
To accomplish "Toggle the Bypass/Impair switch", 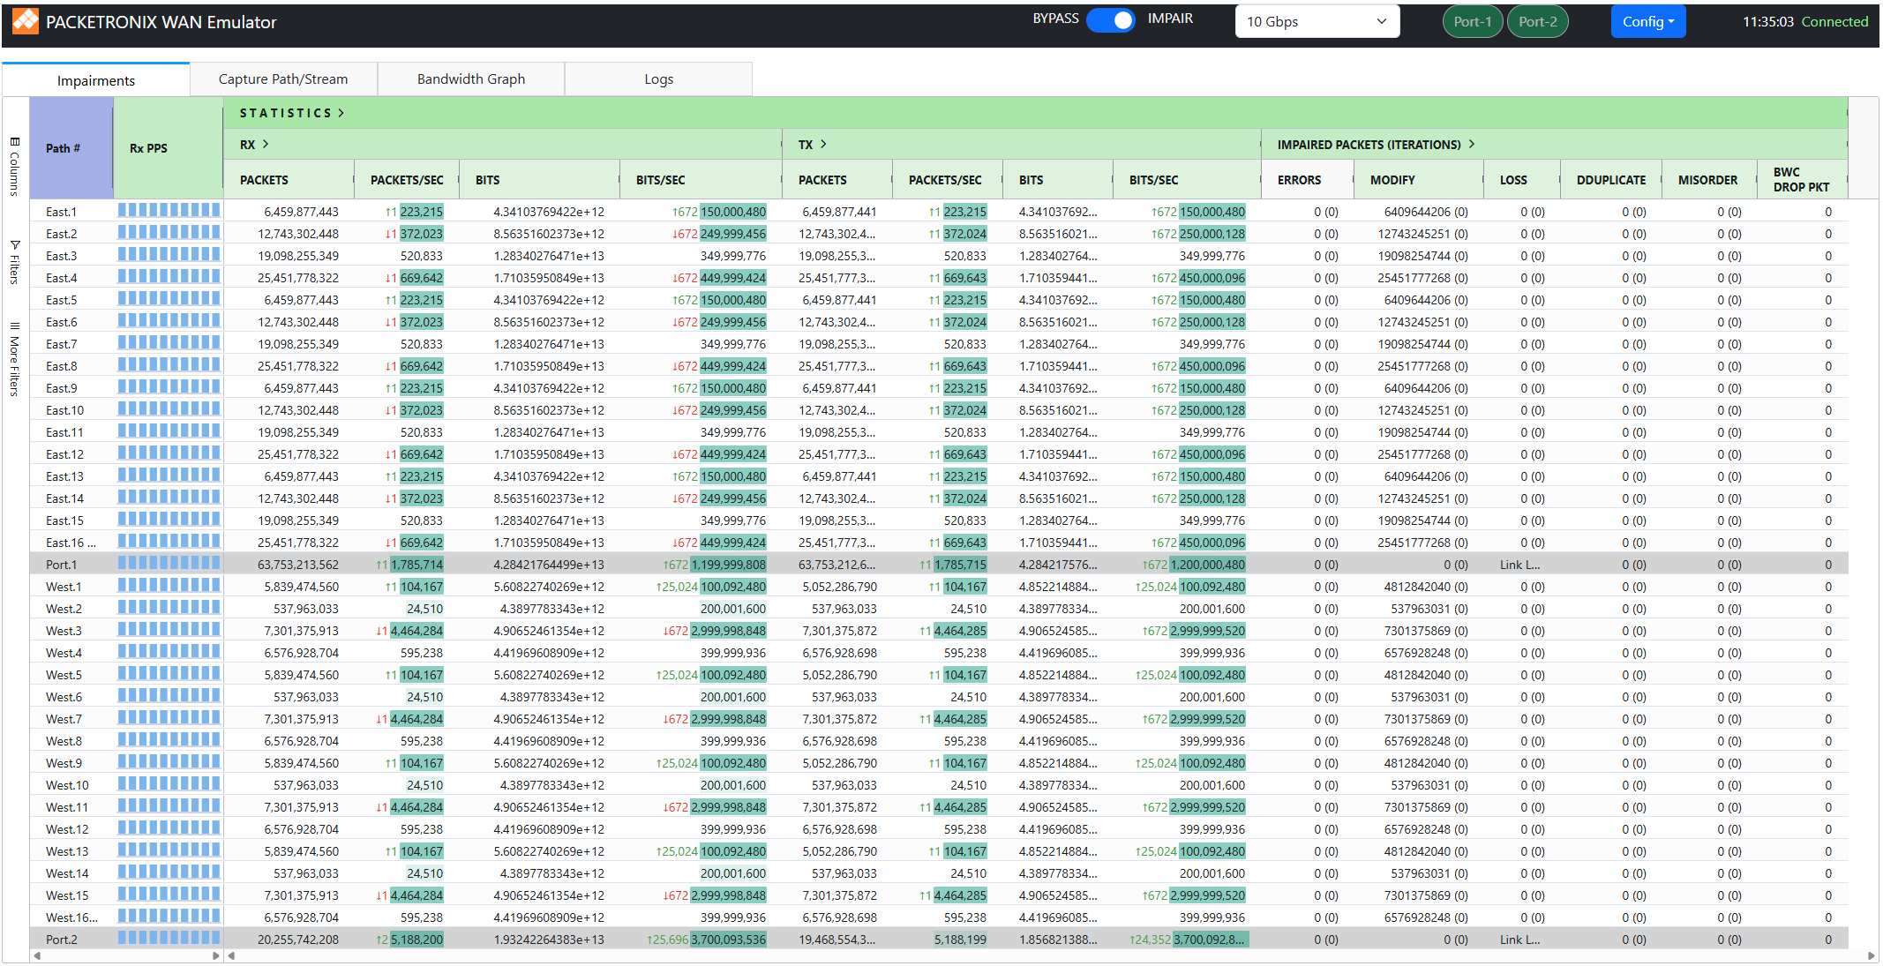I will 1111,20.
